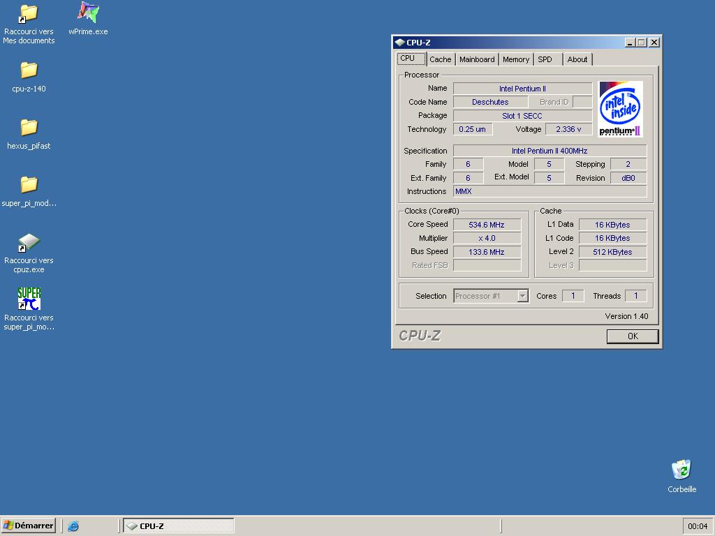Open the Corbeille recycle bin
The height and width of the screenshot is (536, 715).
click(681, 470)
